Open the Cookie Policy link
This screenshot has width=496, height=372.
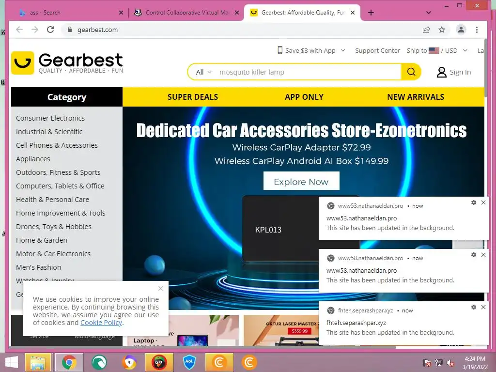101,323
